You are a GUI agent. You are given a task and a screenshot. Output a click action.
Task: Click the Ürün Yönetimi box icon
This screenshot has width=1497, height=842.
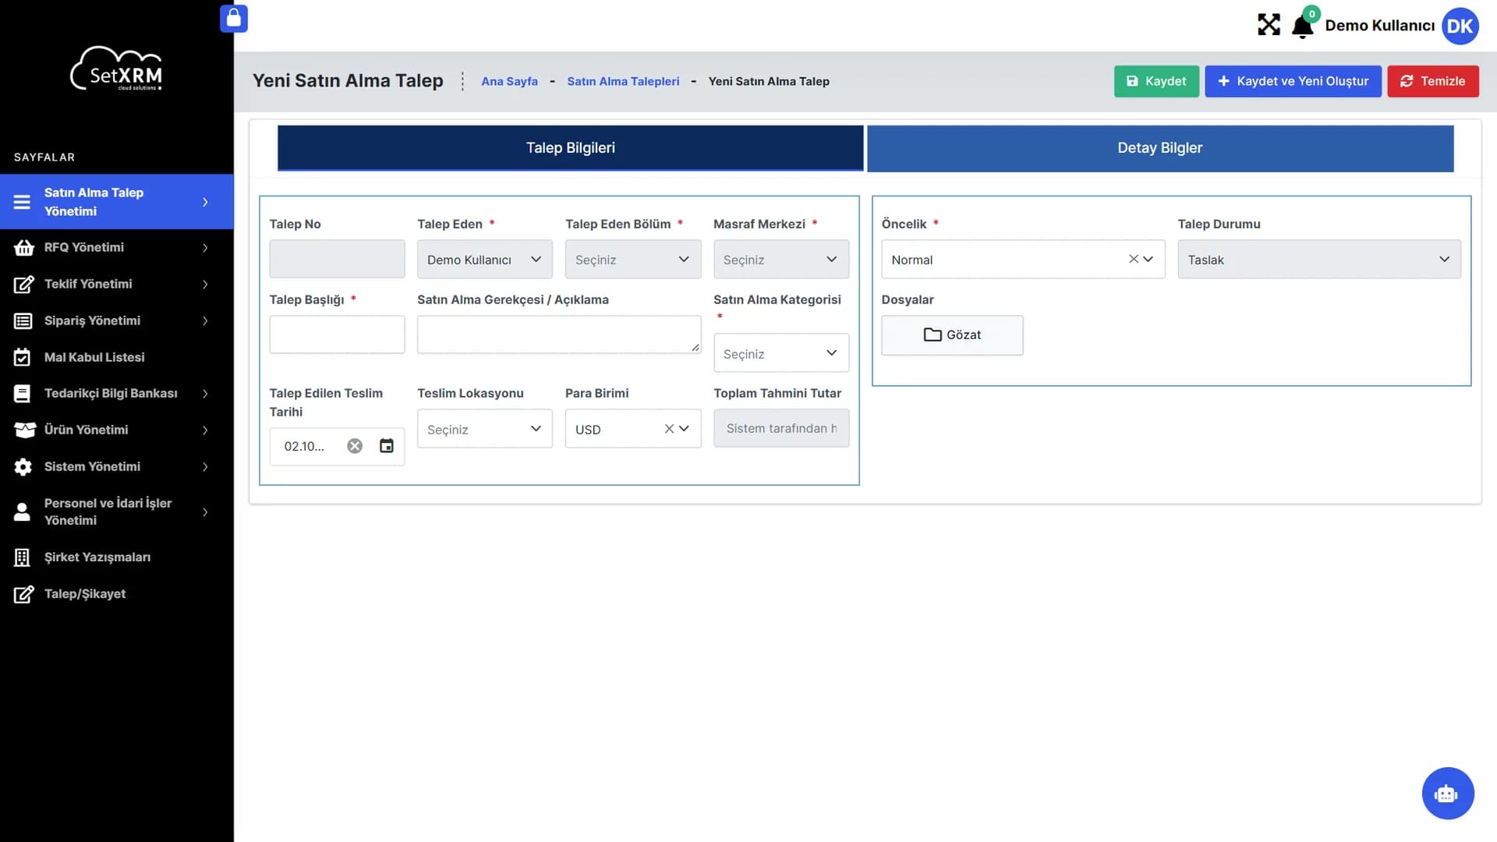coord(25,430)
